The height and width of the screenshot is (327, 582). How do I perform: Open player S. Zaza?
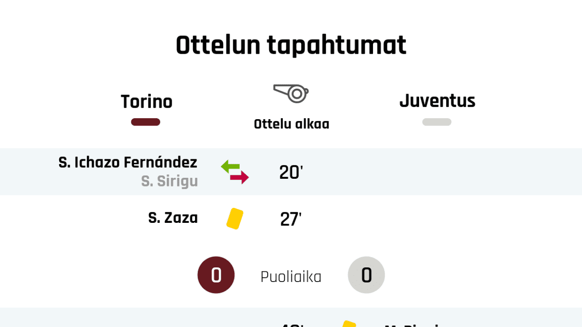coord(173,218)
